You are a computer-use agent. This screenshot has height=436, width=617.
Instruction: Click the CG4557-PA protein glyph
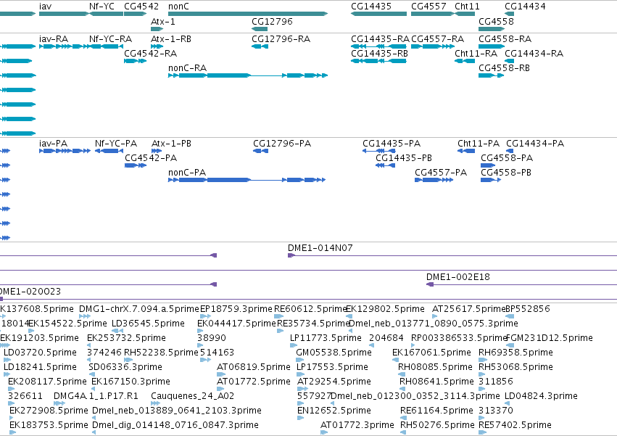point(434,180)
